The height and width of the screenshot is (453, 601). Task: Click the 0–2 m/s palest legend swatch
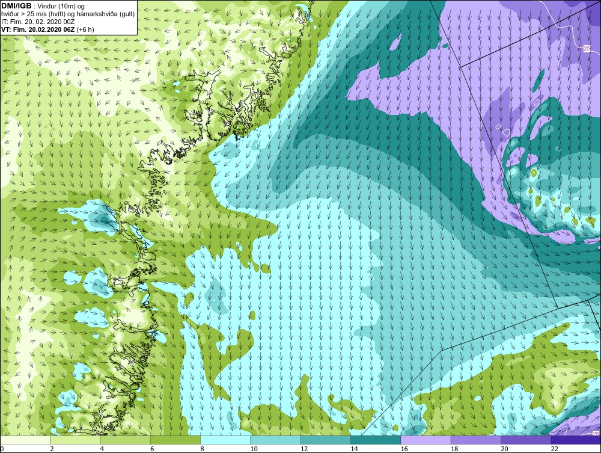click(x=25, y=440)
